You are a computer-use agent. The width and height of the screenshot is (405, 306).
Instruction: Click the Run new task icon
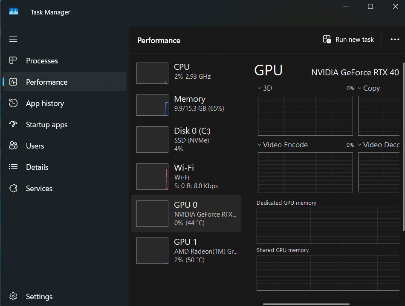click(327, 40)
